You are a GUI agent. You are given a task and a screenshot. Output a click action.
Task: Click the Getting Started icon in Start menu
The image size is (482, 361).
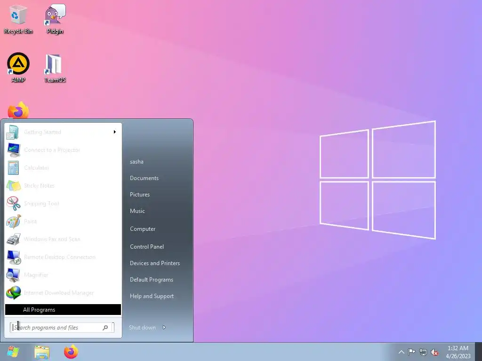(x=13, y=132)
